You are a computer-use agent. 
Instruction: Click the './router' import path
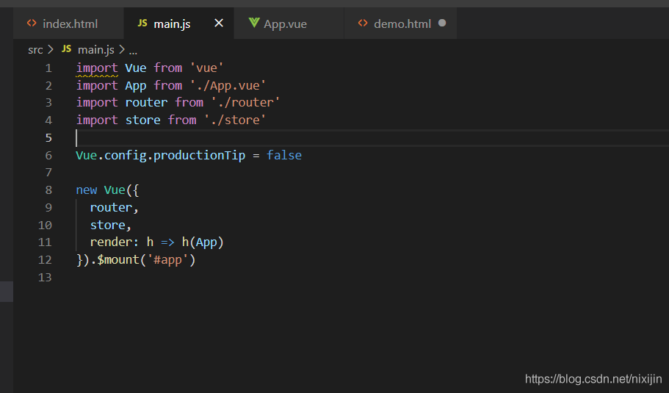(245, 102)
